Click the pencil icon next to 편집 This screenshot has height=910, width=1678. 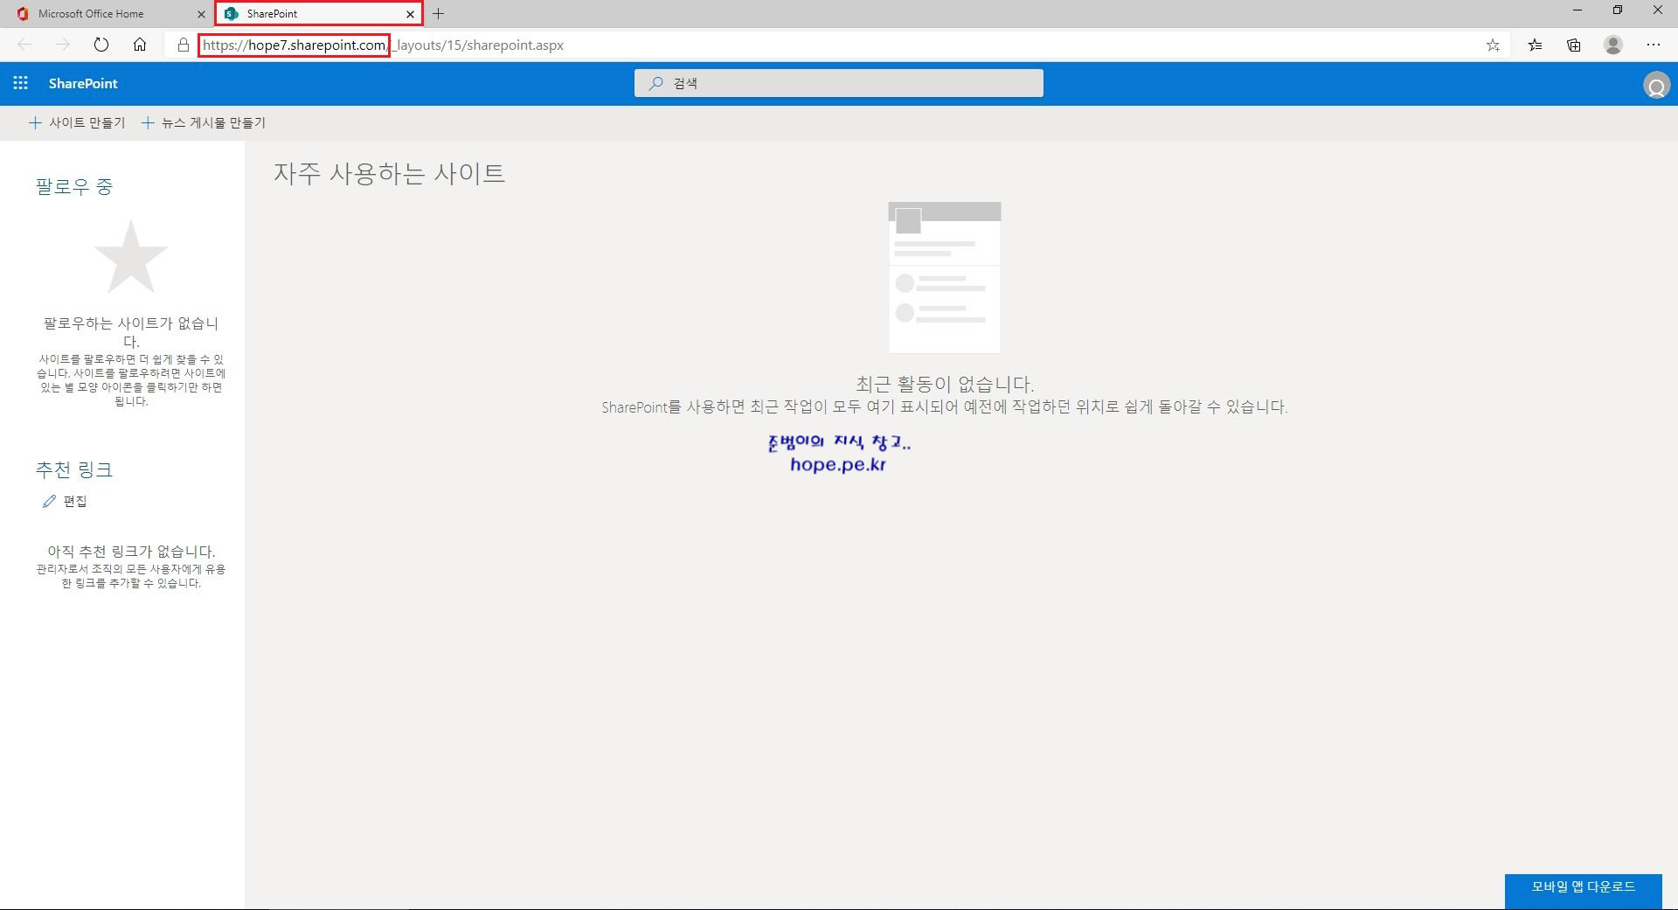(49, 501)
